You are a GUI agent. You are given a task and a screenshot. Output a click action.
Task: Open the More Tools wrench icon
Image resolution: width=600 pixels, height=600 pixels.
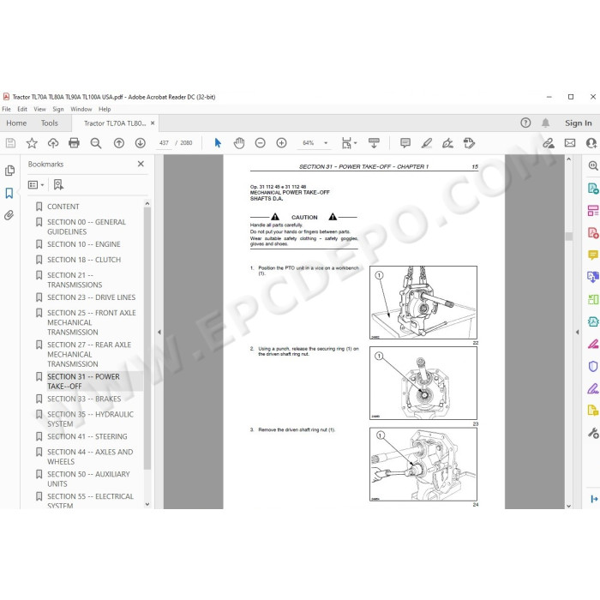(593, 433)
